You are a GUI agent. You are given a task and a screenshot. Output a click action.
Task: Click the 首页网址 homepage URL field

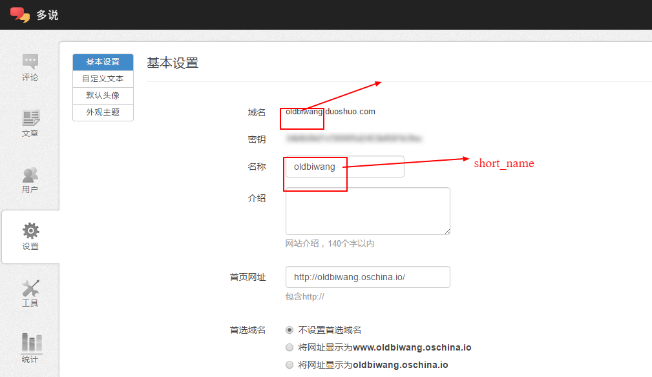click(x=368, y=277)
